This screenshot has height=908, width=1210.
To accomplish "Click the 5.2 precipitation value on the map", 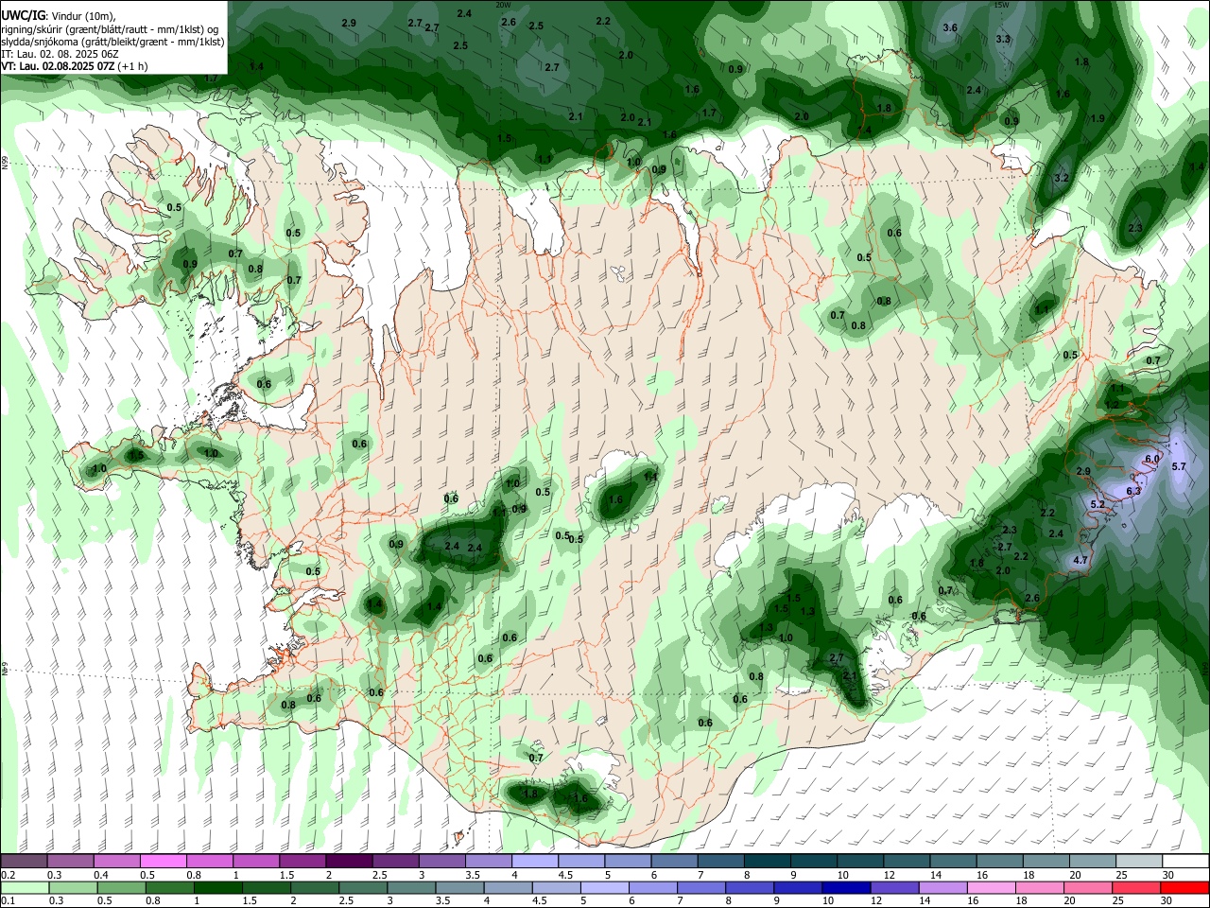I will [1098, 505].
